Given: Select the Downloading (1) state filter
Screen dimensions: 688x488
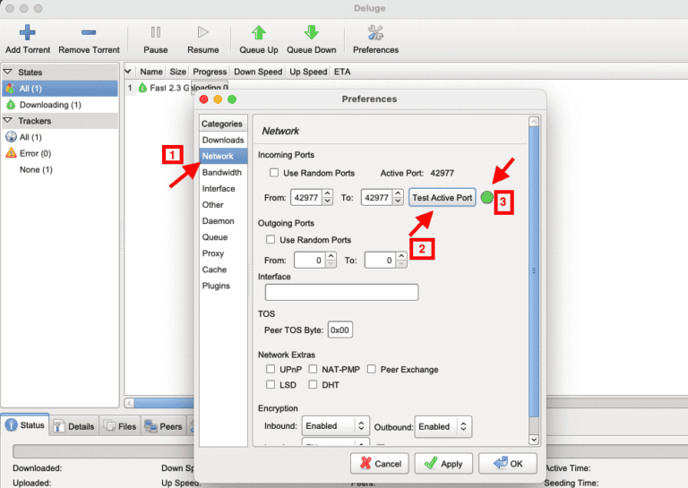Looking at the screenshot, I should tap(60, 105).
